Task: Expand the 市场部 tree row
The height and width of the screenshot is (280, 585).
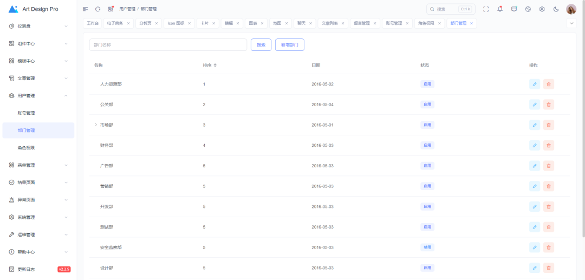Action: click(x=96, y=125)
